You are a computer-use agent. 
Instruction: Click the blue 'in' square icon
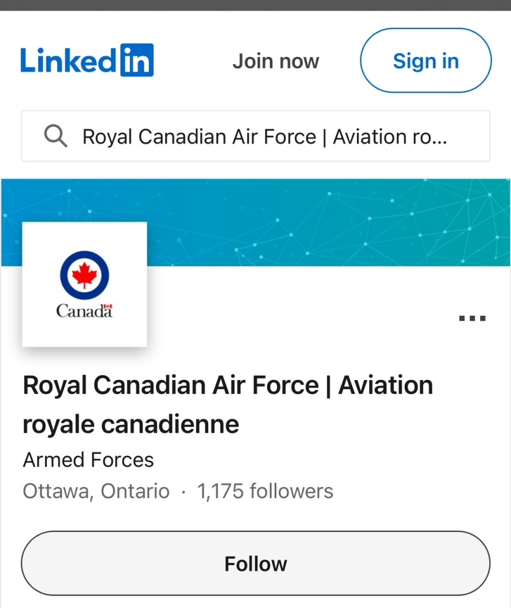click(x=137, y=60)
